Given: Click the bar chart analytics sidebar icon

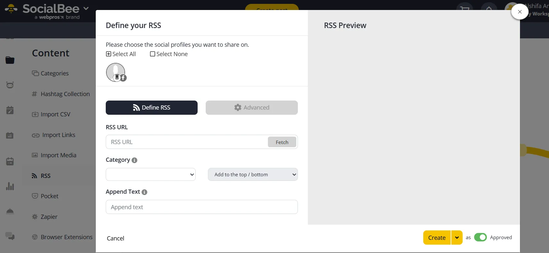Looking at the screenshot, I should pyautogui.click(x=10, y=186).
